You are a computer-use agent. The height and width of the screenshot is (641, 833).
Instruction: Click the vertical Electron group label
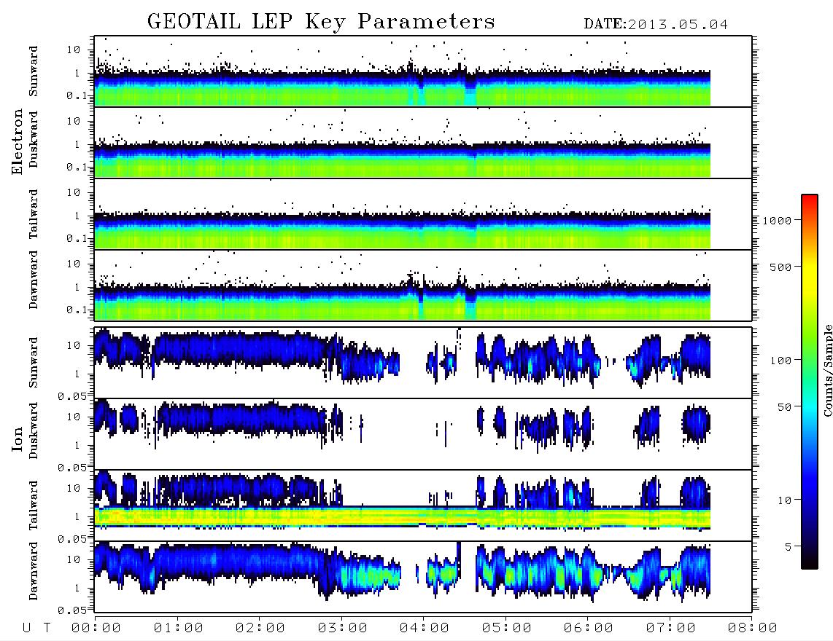coord(17,142)
